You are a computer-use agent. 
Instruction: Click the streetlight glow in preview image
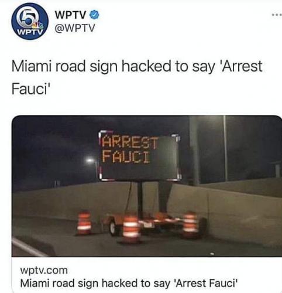[90, 161]
